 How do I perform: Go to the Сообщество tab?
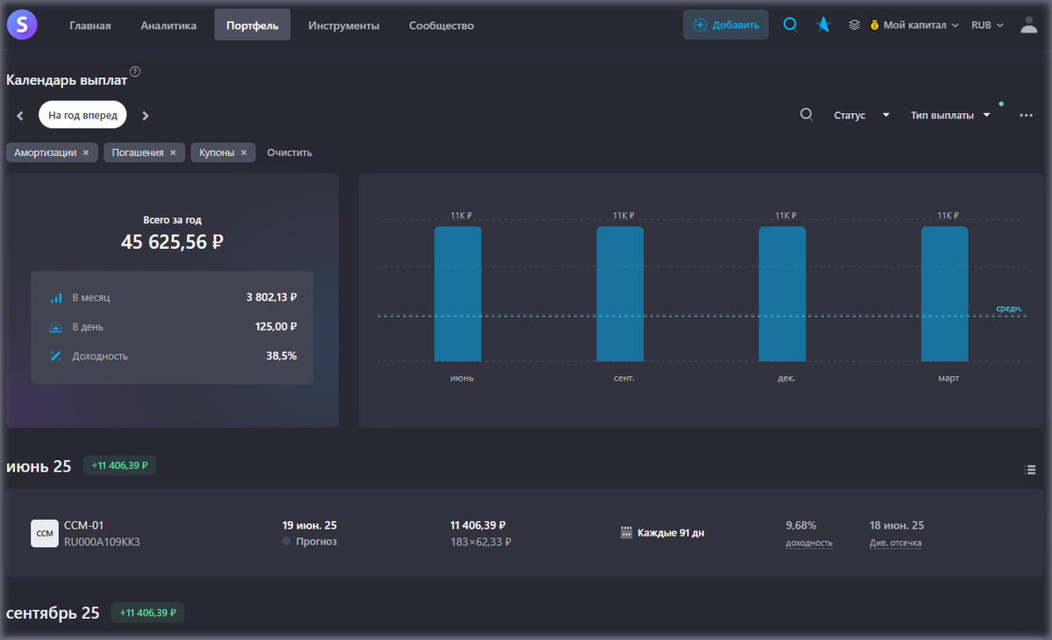pyautogui.click(x=441, y=25)
